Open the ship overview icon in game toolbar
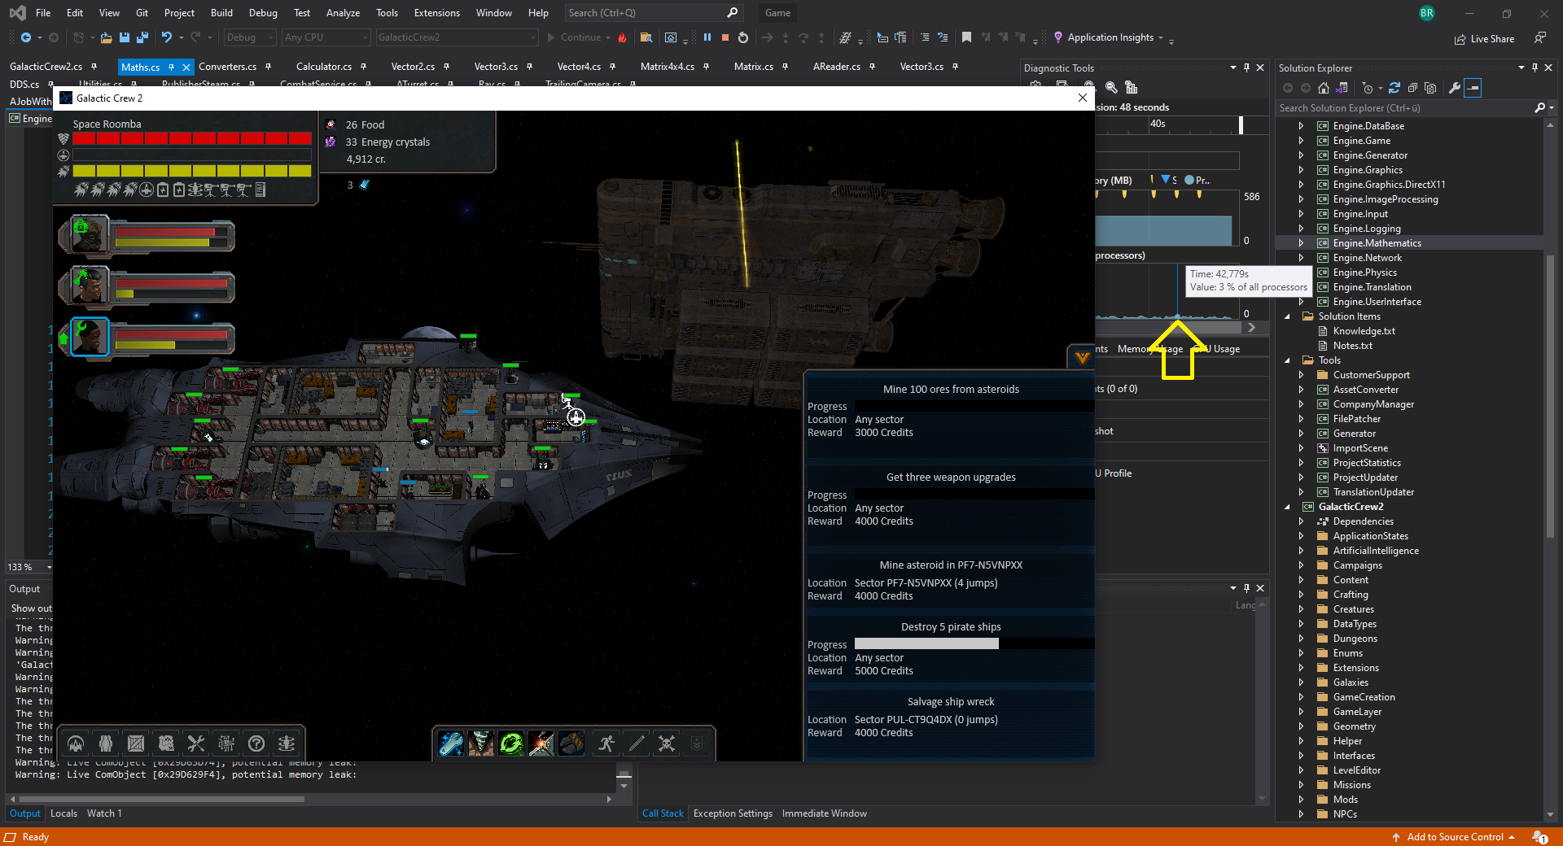1563x846 pixels. click(x=76, y=744)
